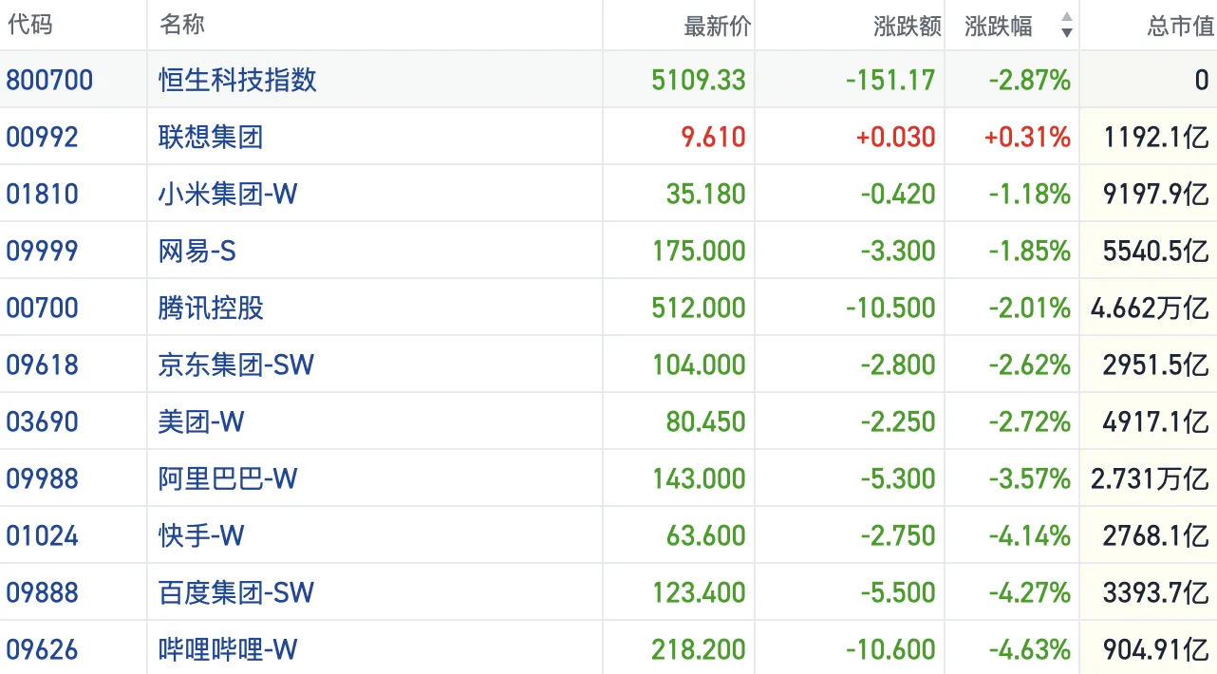Click stock code 09988
Image resolution: width=1217 pixels, height=674 pixels.
click(42, 478)
